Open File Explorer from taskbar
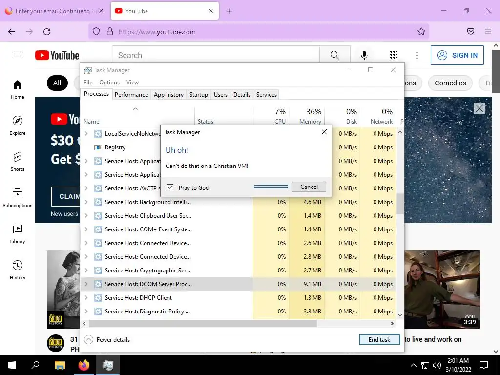Image resolution: width=500 pixels, height=375 pixels. coord(60,365)
